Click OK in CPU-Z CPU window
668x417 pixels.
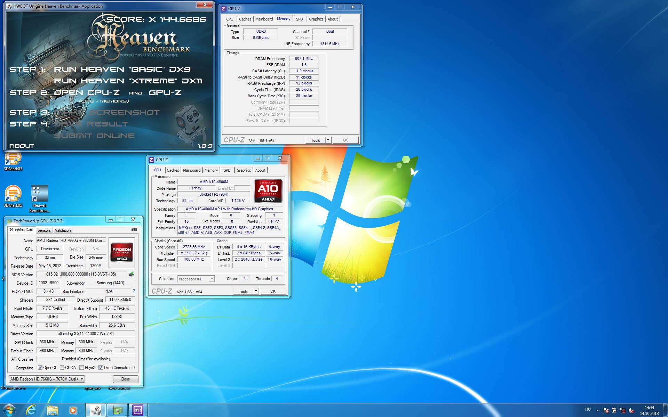(x=273, y=291)
